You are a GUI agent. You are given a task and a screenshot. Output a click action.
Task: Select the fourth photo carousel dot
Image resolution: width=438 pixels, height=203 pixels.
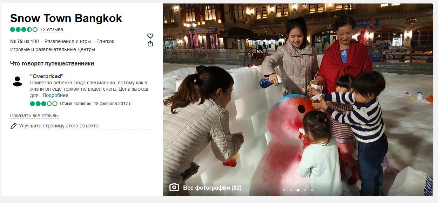pos(305,190)
